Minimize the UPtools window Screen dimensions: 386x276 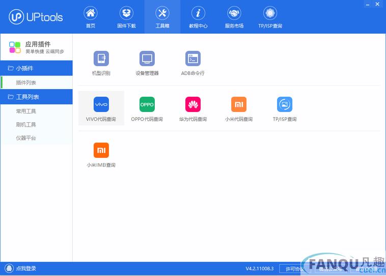click(x=368, y=5)
